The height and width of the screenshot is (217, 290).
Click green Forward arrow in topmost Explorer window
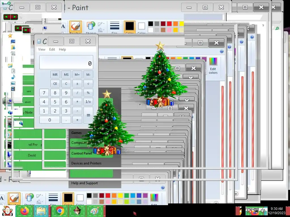(x=14, y=17)
